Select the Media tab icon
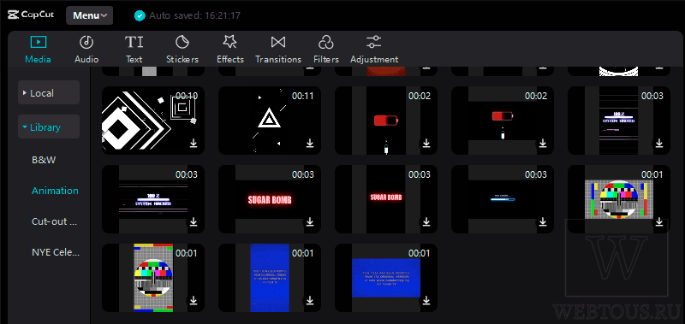This screenshot has height=324, width=685. tap(39, 42)
